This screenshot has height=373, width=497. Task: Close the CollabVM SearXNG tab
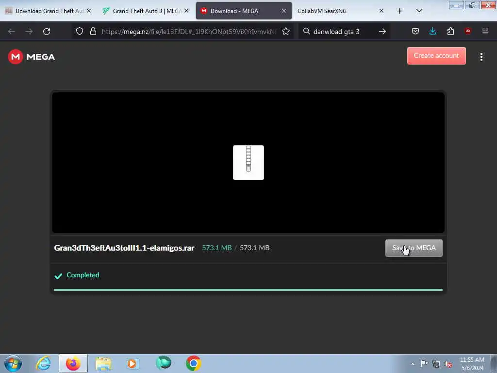pyautogui.click(x=381, y=11)
